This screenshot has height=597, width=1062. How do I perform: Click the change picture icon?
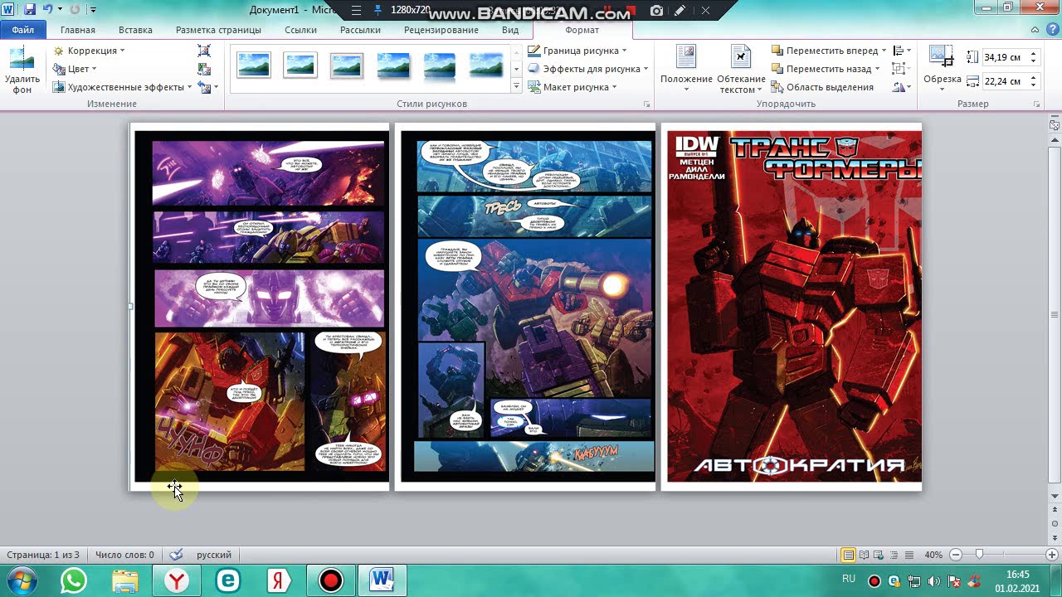click(x=204, y=69)
